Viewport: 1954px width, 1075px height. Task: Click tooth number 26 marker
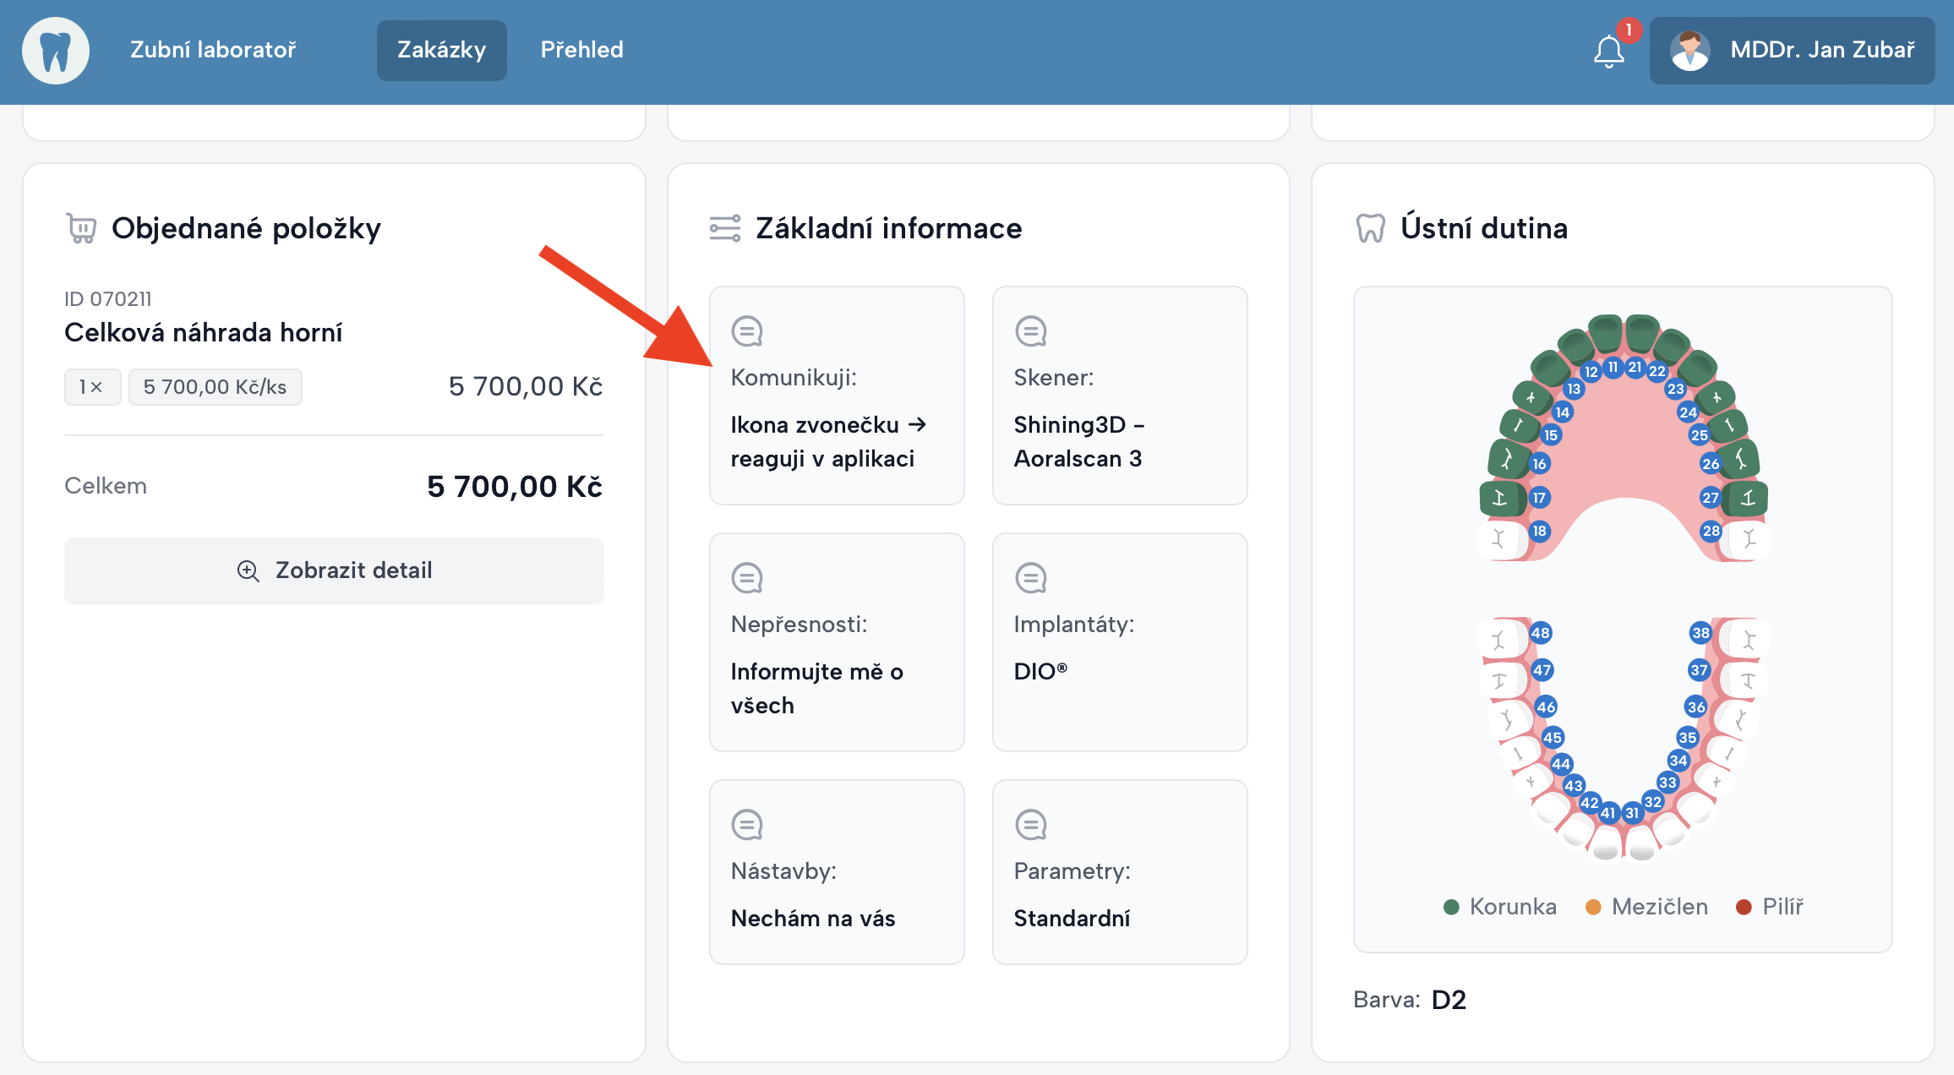click(1711, 463)
